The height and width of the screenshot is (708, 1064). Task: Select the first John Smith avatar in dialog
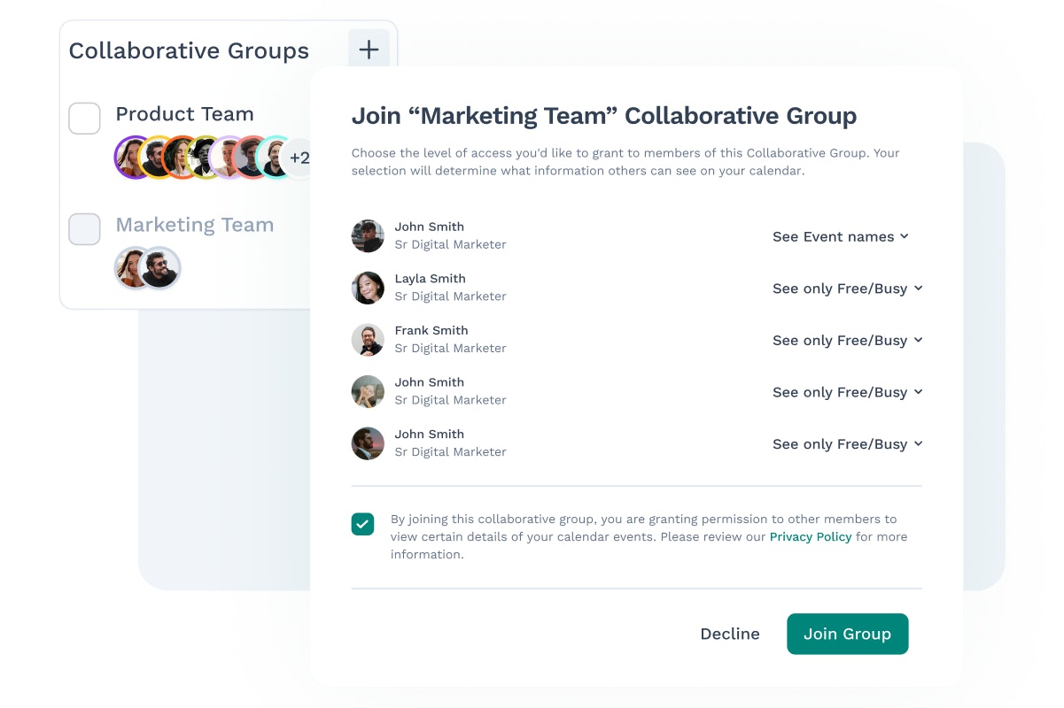point(368,236)
